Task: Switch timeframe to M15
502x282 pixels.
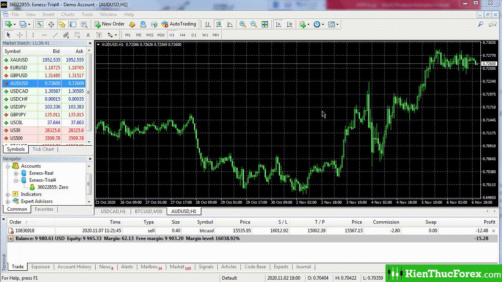Action: [x=150, y=35]
